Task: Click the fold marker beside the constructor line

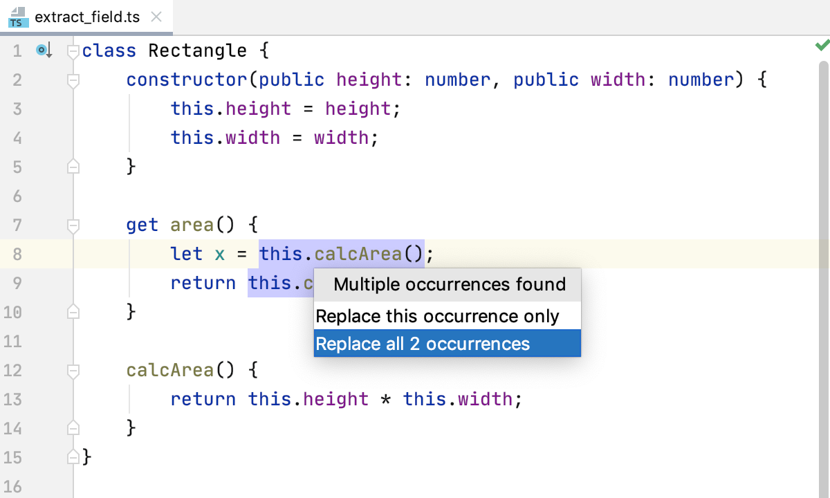Action: (73, 80)
